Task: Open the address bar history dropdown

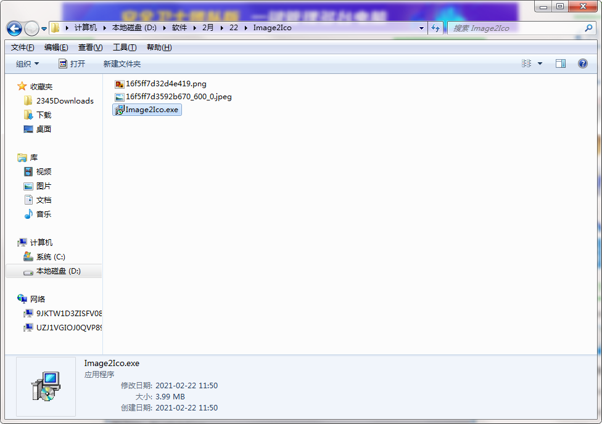Action: [x=421, y=28]
